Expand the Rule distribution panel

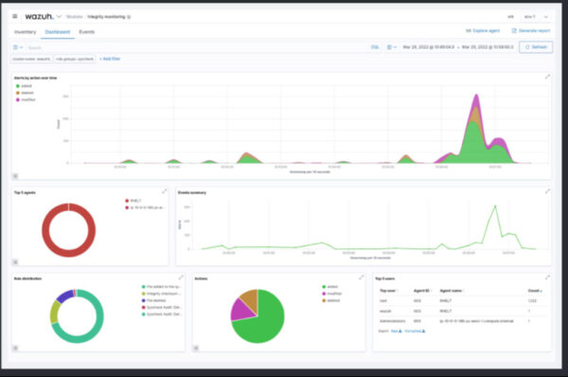(x=181, y=278)
